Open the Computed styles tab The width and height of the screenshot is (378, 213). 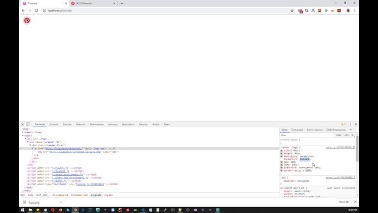pos(297,130)
